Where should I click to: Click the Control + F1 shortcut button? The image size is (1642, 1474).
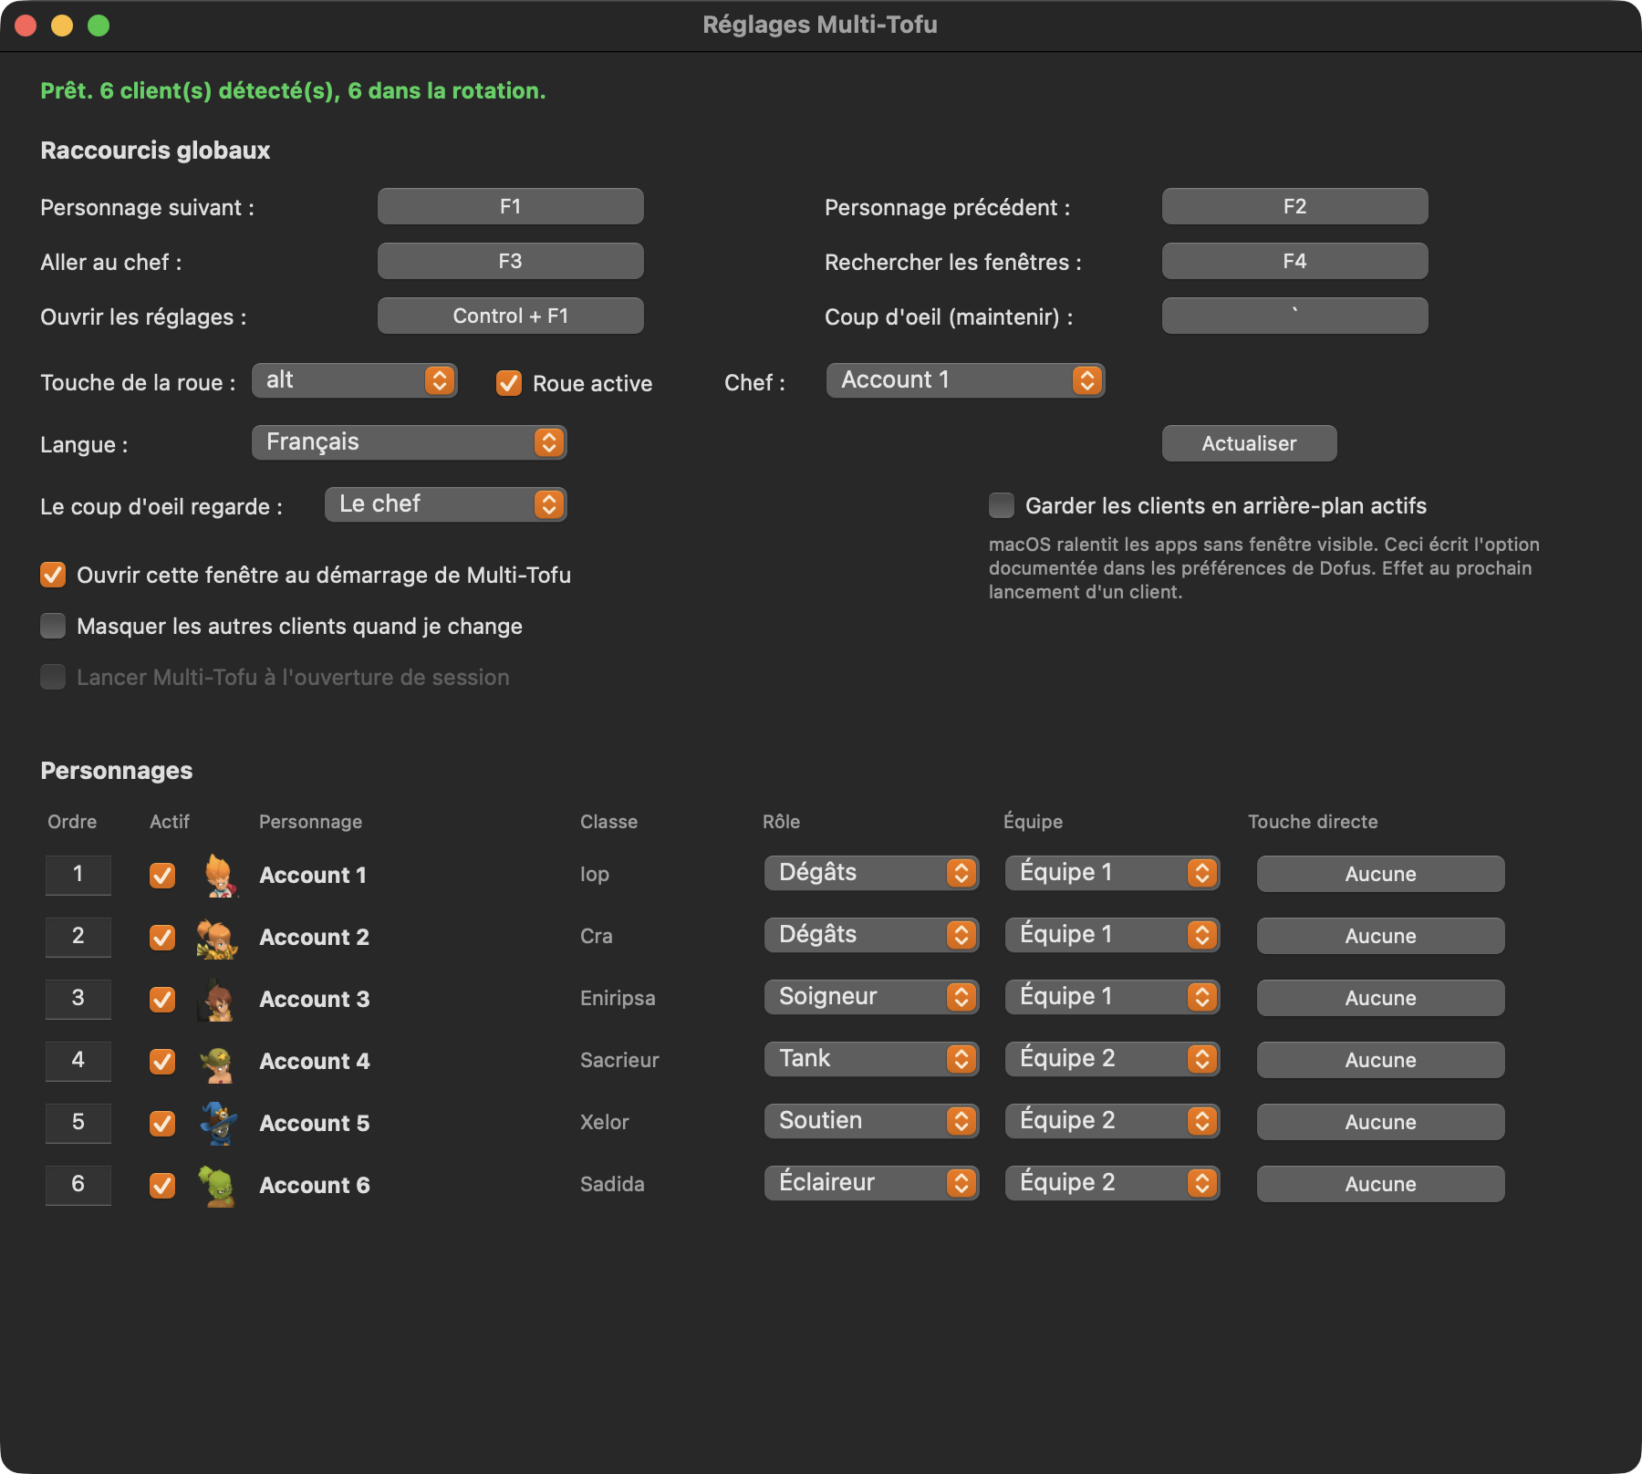pyautogui.click(x=511, y=316)
